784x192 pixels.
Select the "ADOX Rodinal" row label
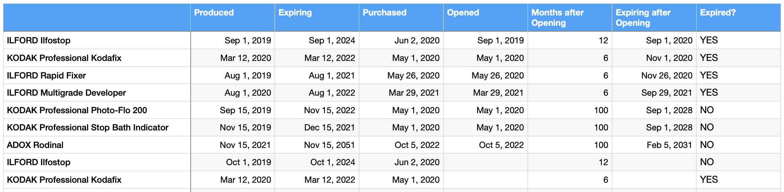pos(35,145)
